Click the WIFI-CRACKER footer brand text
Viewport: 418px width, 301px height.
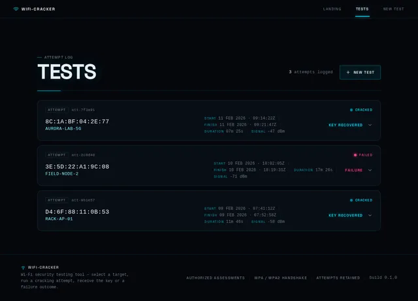point(43,268)
